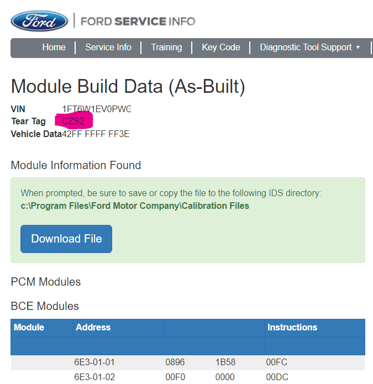This screenshot has width=373, height=384.
Task: Select Key Code in the navigation bar
Action: [x=221, y=48]
